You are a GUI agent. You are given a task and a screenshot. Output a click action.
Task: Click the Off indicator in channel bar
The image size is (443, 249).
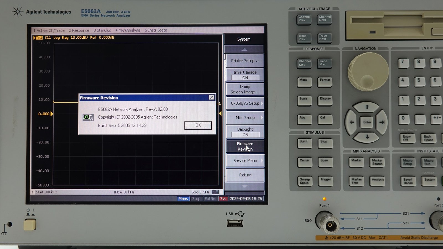tap(215, 192)
